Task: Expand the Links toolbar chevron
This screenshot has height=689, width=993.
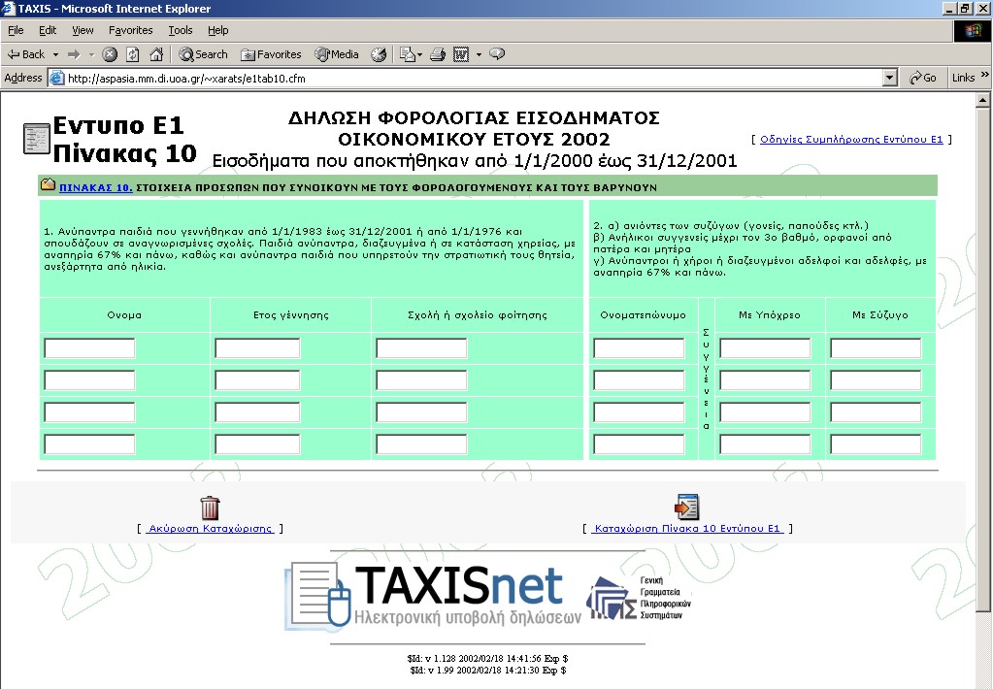Action: tap(985, 76)
